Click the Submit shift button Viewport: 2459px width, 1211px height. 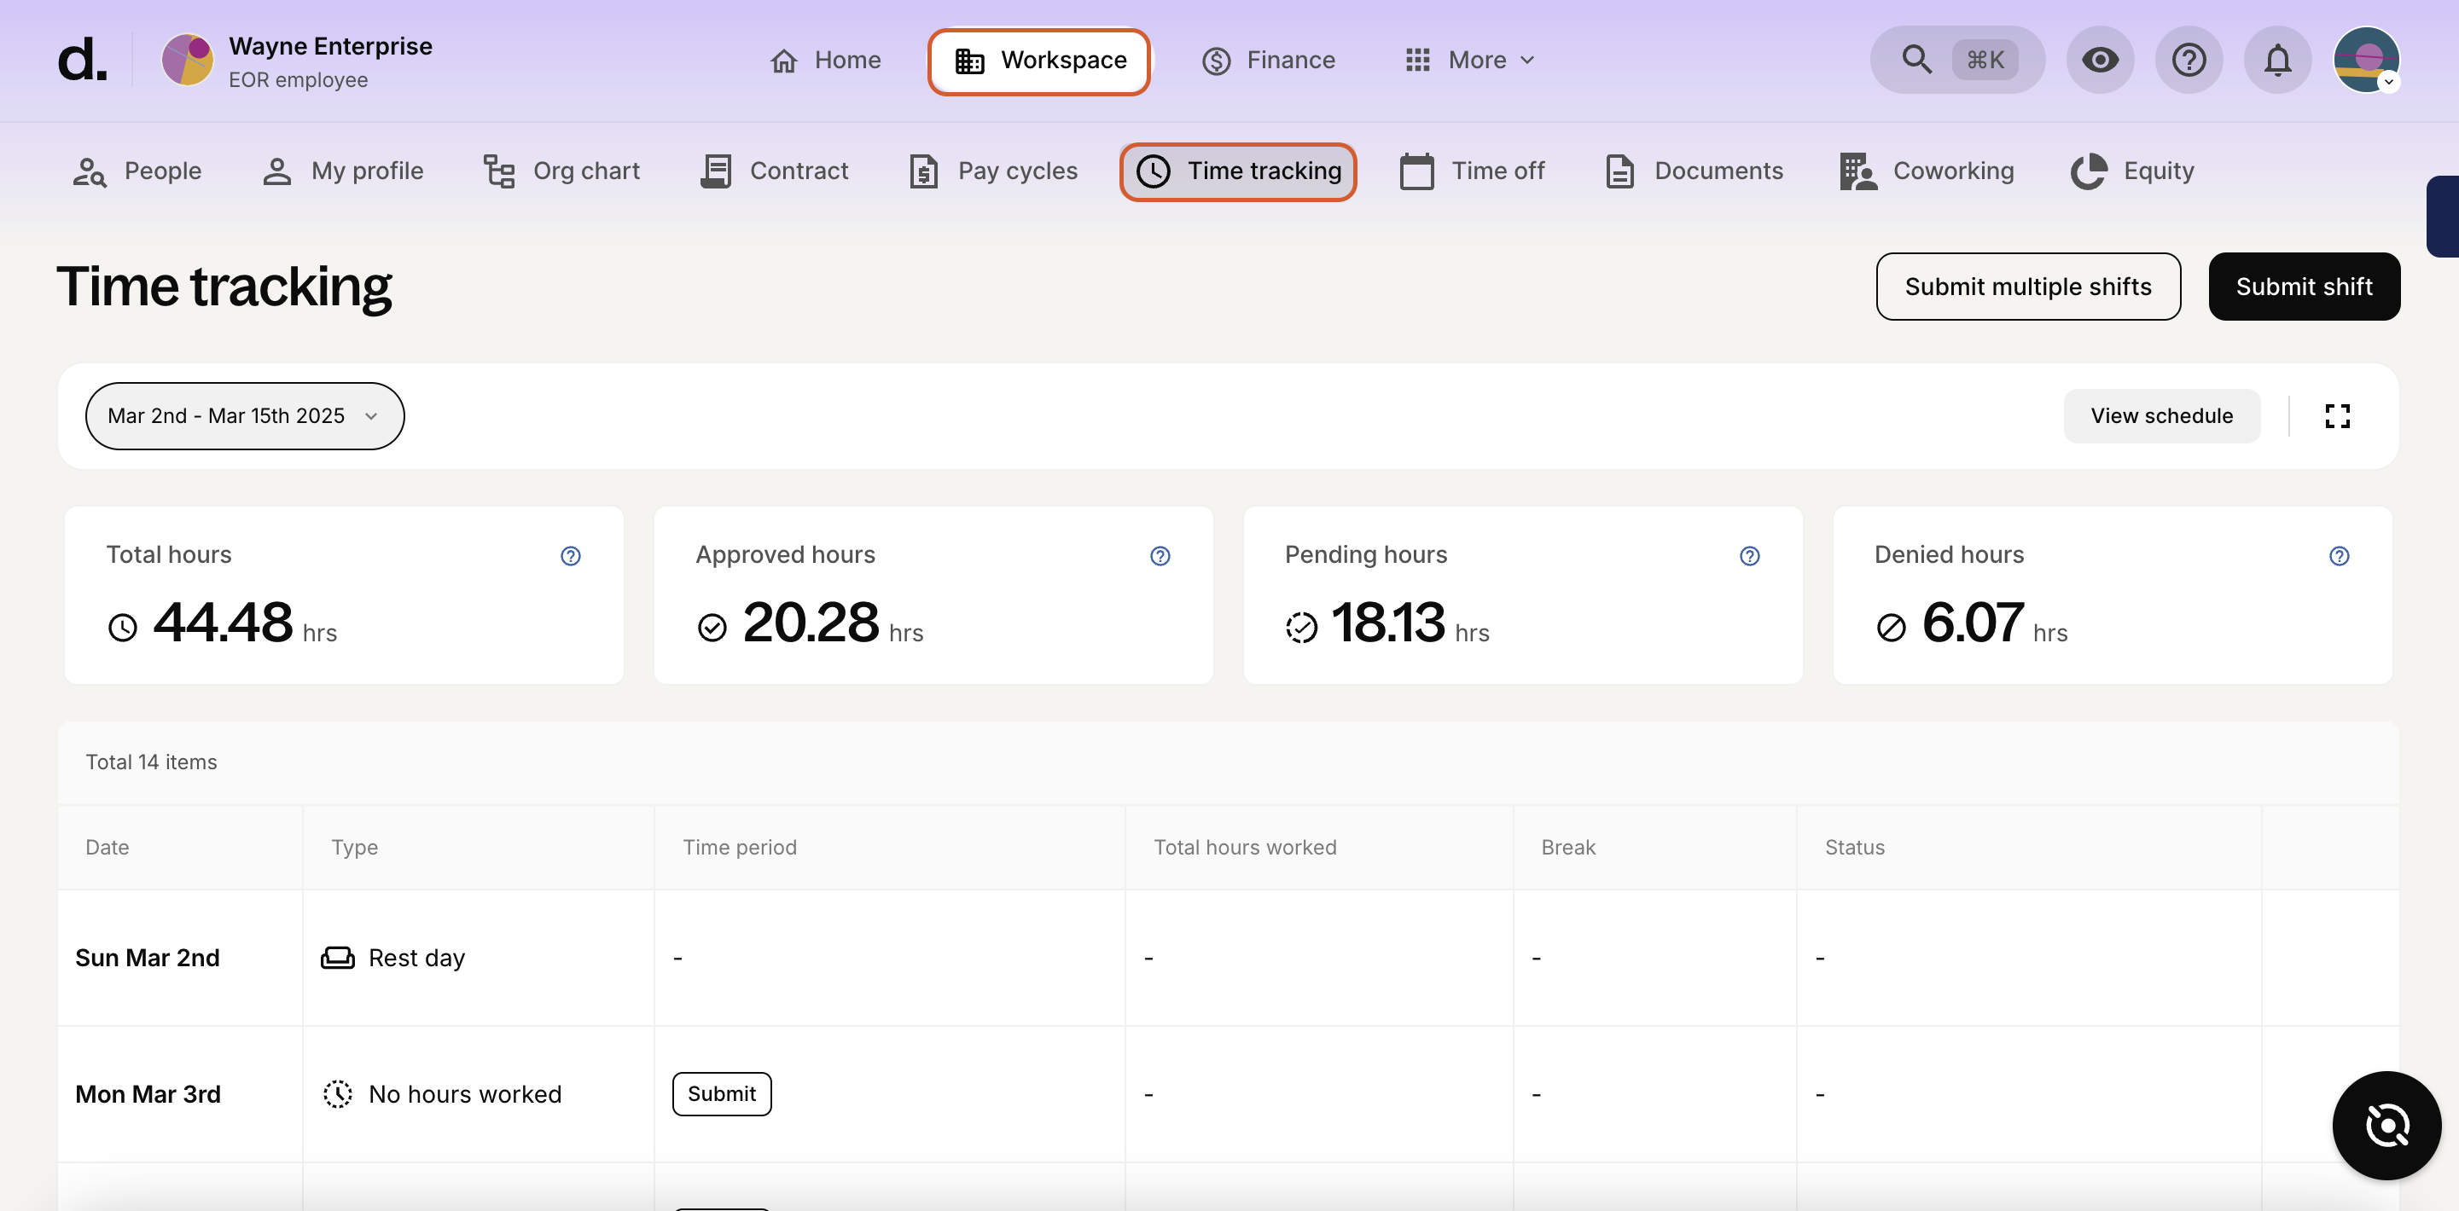pyautogui.click(x=2305, y=287)
